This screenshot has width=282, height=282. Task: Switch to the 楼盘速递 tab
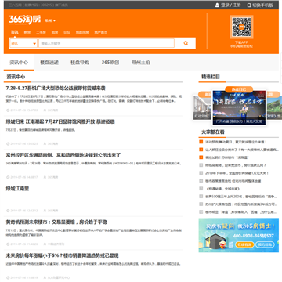point(49,63)
